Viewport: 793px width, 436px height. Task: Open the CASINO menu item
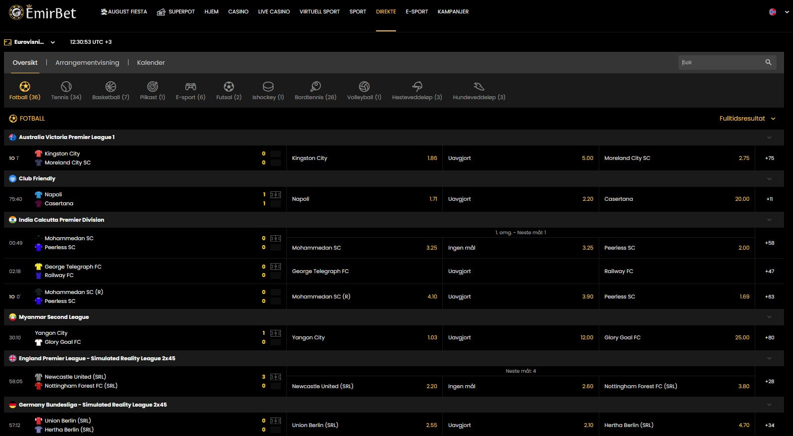[x=238, y=12]
